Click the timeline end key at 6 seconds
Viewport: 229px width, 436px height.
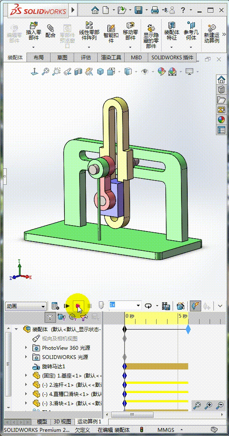(188, 330)
